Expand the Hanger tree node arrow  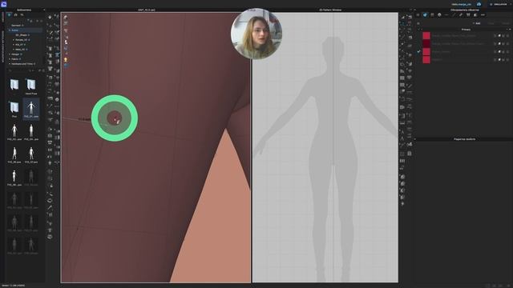[x=10, y=54]
